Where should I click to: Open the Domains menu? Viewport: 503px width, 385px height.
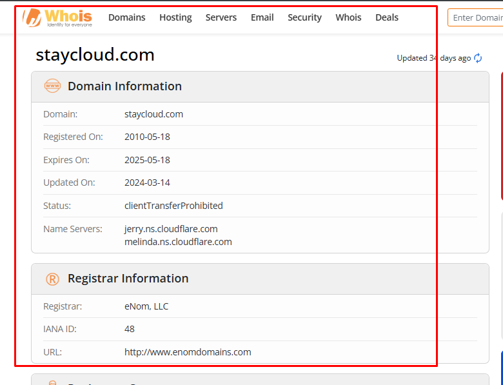[x=126, y=17]
